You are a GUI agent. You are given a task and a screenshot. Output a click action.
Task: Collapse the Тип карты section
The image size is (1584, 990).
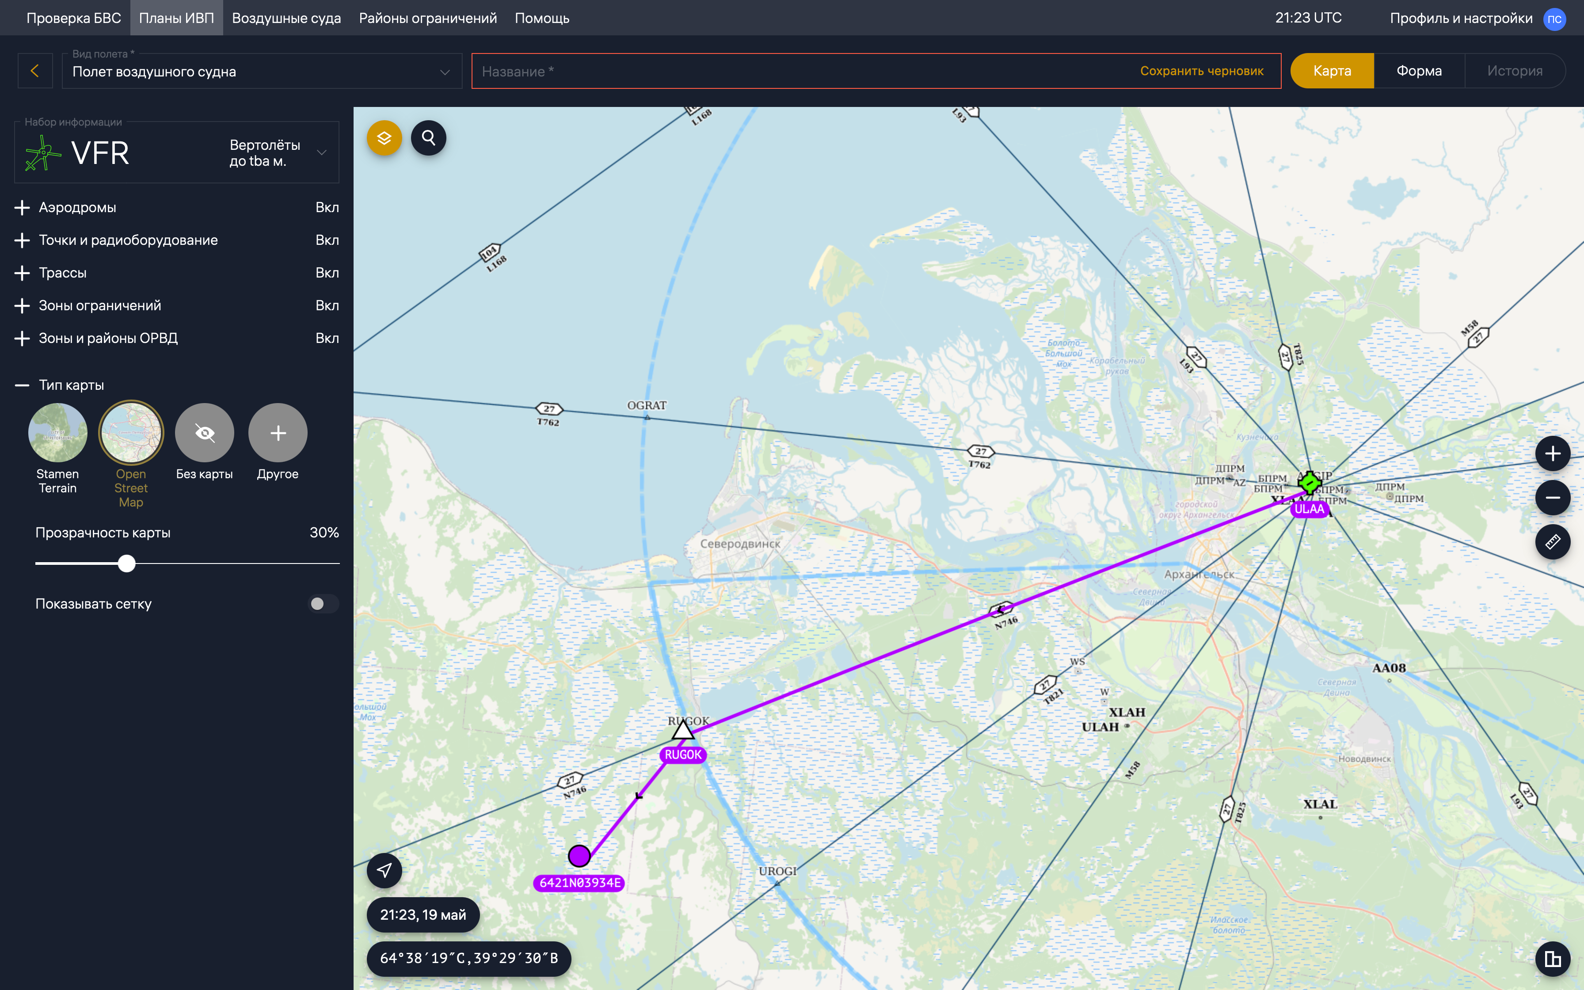click(22, 385)
